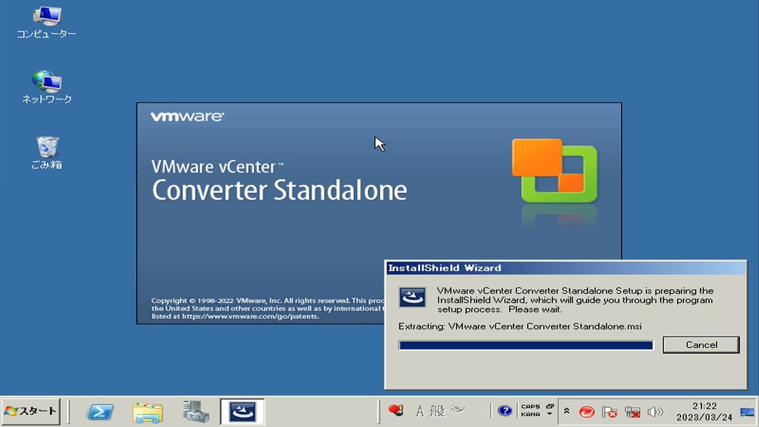
Task: Click the InstallShield Wizard title bar
Action: tap(566, 268)
